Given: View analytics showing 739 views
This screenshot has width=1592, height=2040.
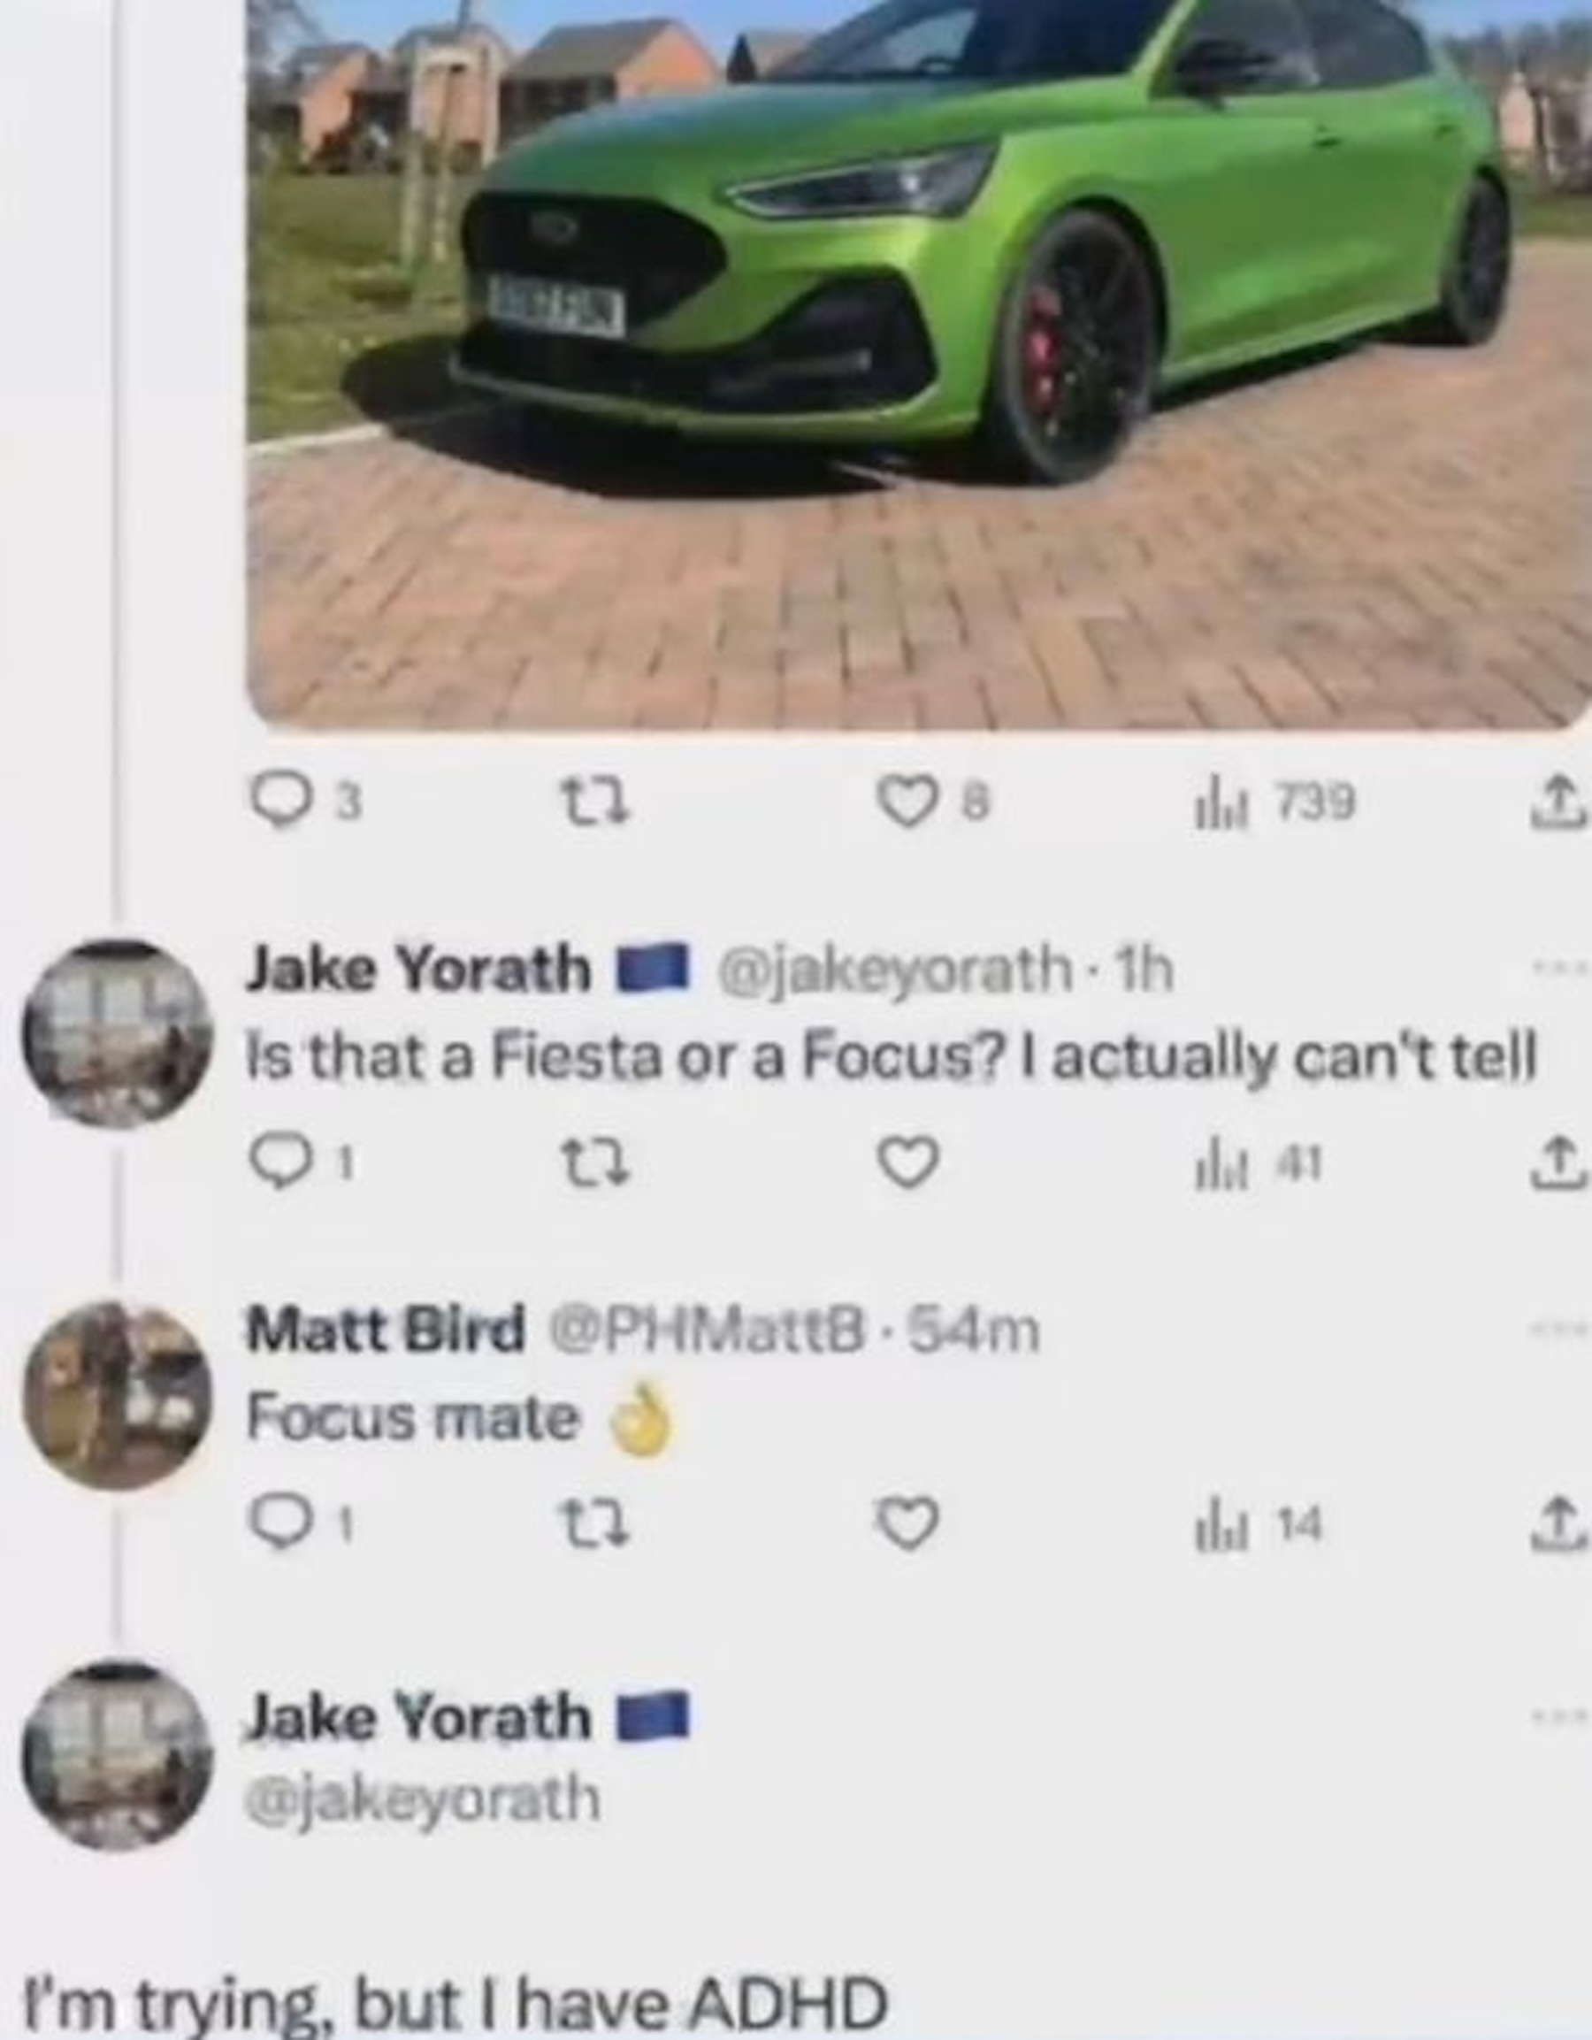Looking at the screenshot, I should 1274,803.
